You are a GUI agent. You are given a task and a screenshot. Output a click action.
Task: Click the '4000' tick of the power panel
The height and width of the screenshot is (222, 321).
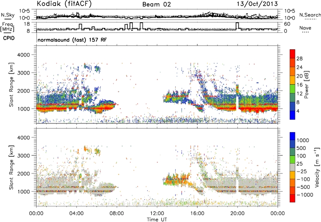(24, 55)
